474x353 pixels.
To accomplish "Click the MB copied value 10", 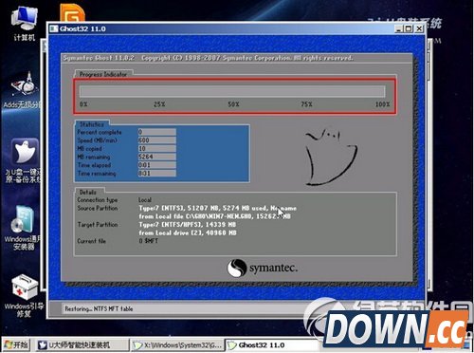I will coord(156,148).
